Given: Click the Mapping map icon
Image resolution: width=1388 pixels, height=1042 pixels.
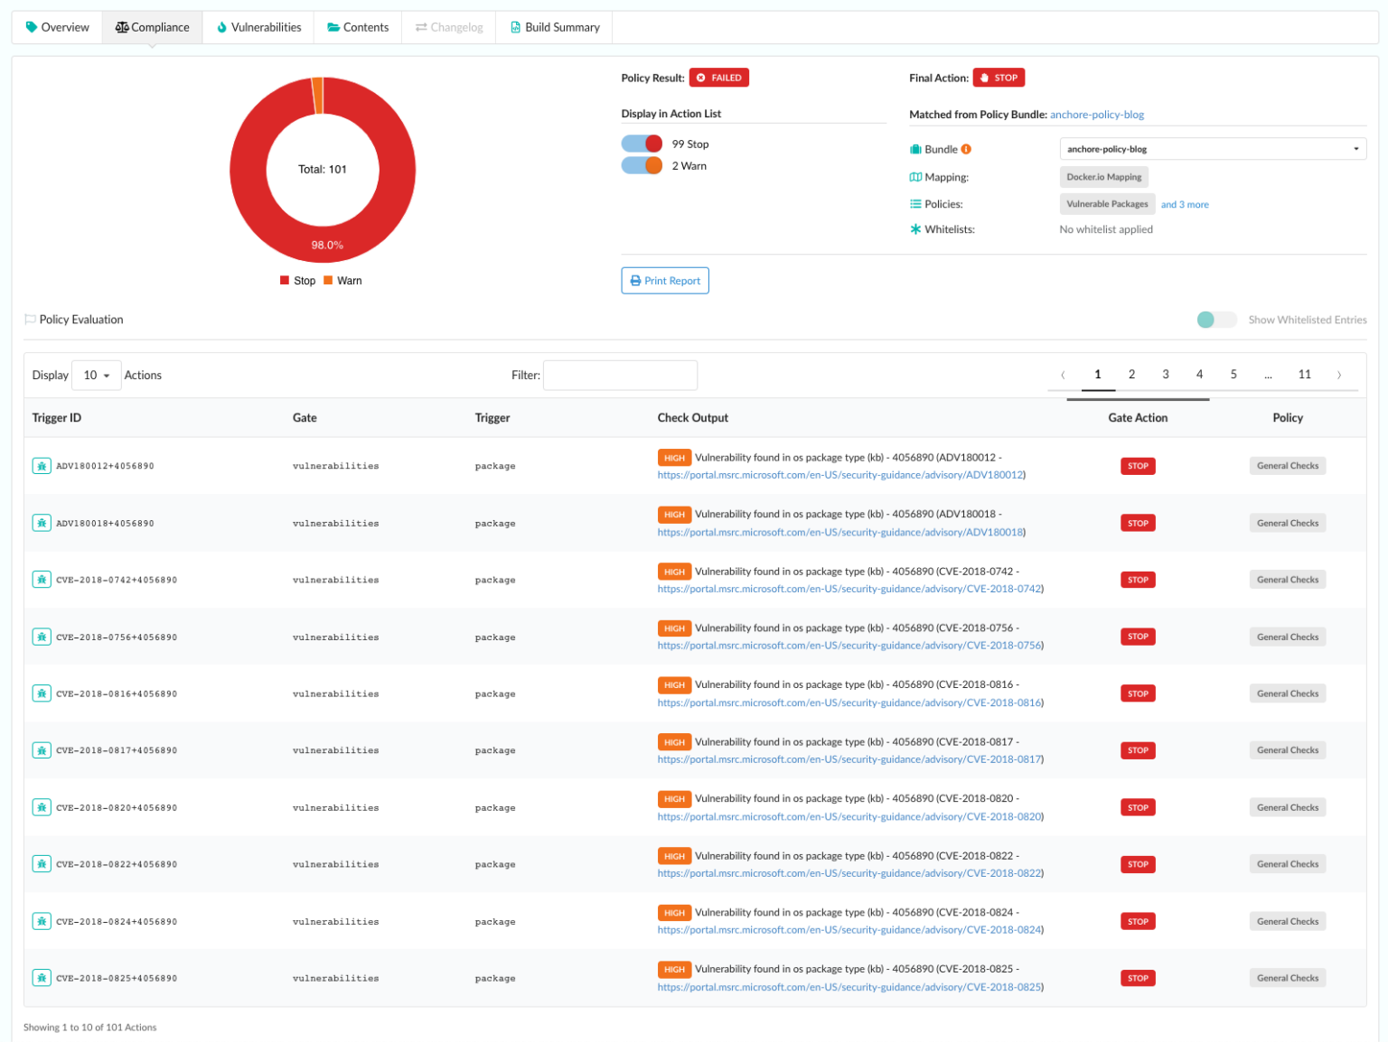Looking at the screenshot, I should coord(915,177).
